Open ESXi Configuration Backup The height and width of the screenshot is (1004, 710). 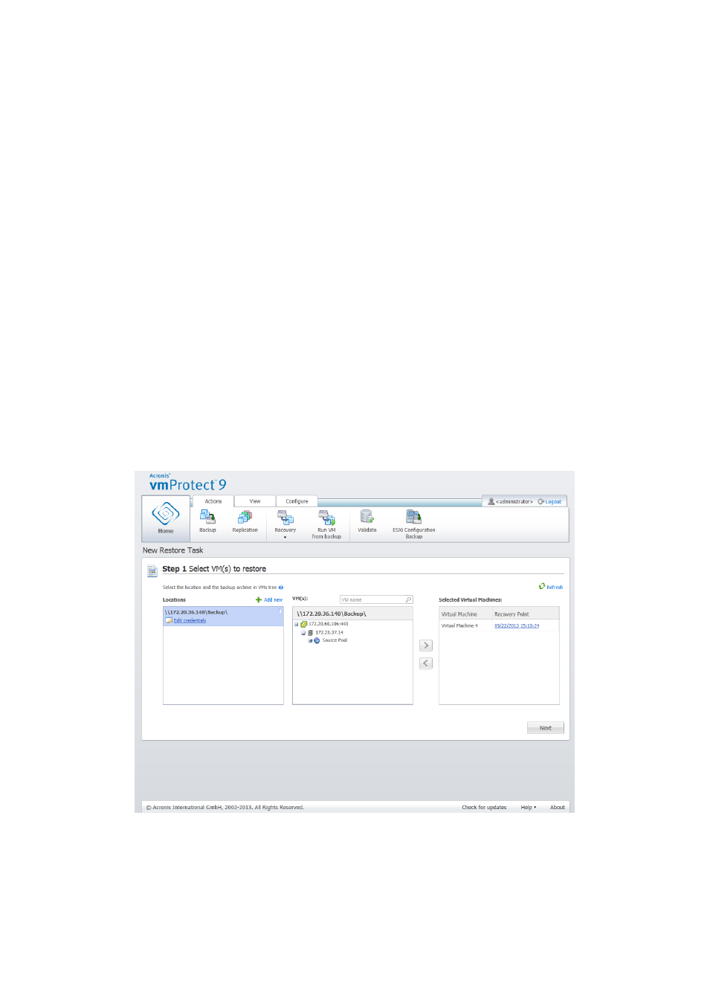[x=413, y=524]
